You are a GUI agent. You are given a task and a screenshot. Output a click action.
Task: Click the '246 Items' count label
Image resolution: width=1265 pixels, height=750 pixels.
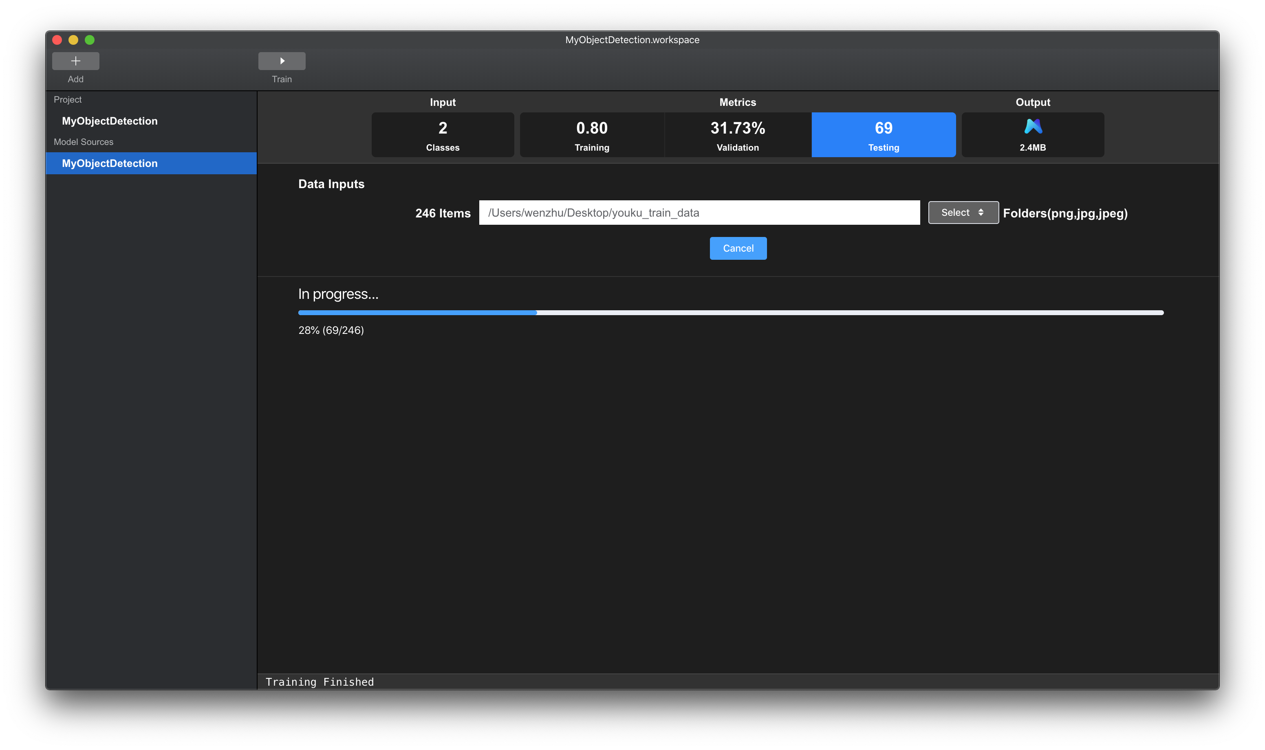click(443, 213)
